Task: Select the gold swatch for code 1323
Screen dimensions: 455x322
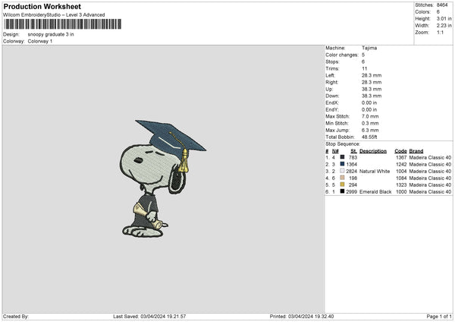Action: 343,185
